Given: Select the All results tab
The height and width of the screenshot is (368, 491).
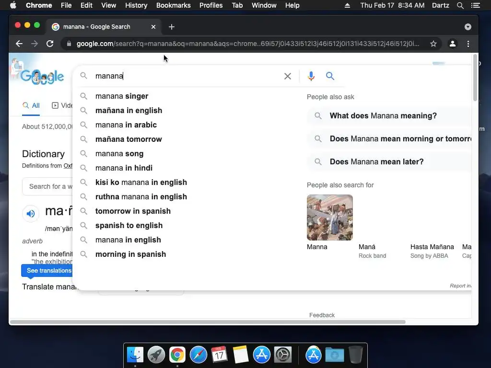Looking at the screenshot, I should tap(31, 105).
